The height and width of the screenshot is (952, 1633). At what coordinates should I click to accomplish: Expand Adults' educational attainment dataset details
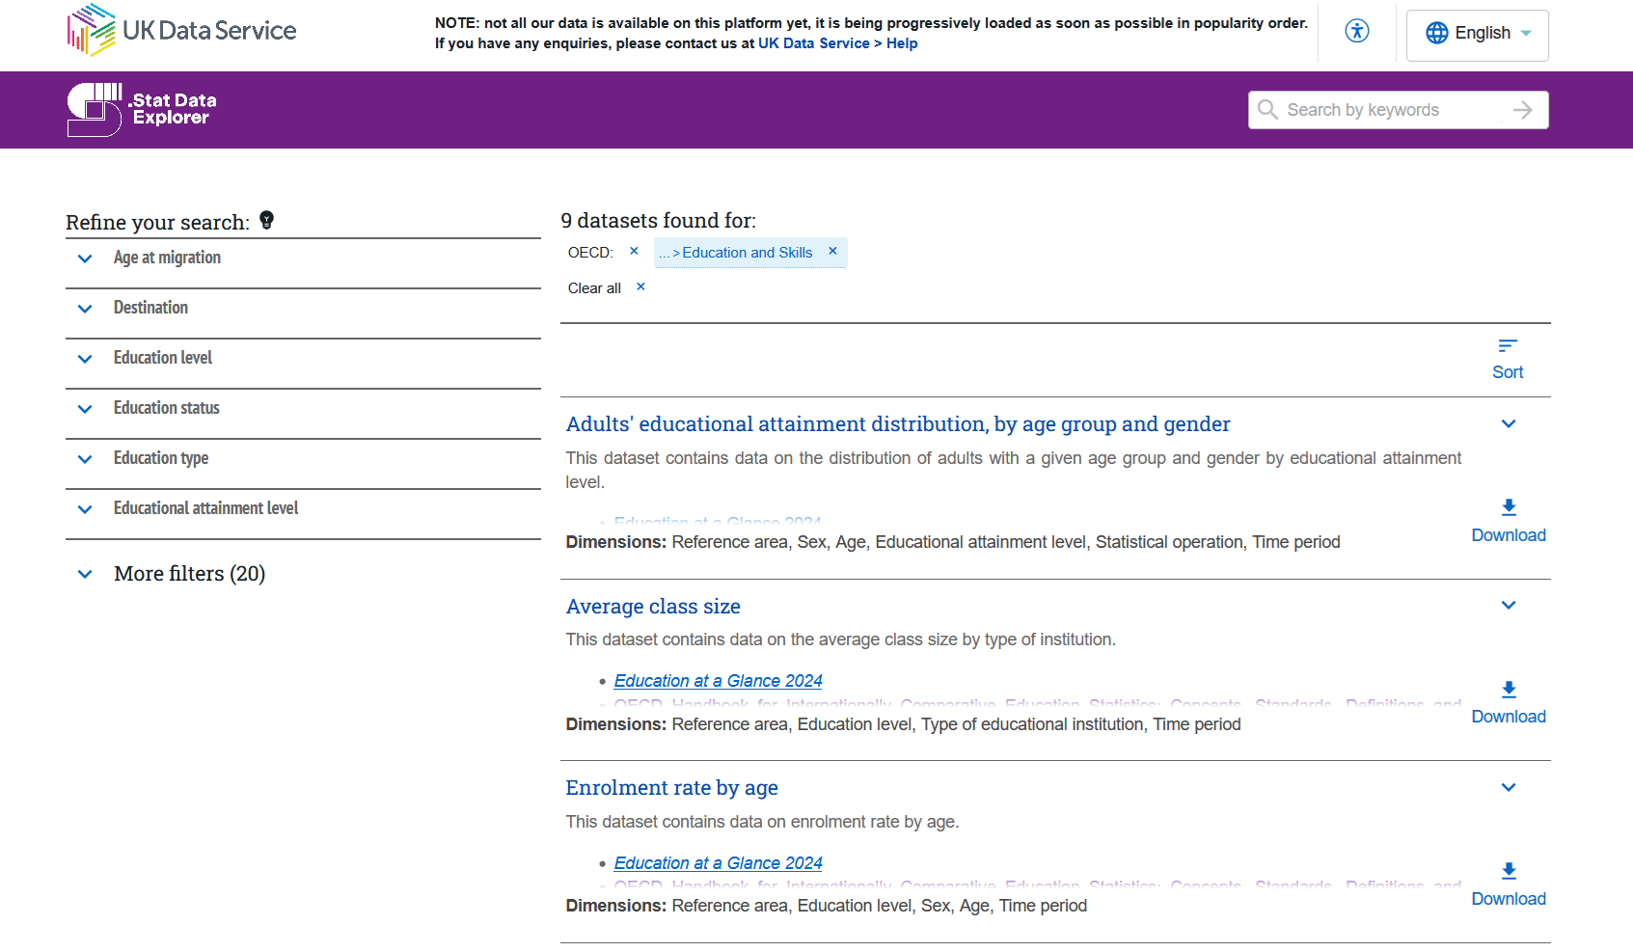click(1509, 424)
